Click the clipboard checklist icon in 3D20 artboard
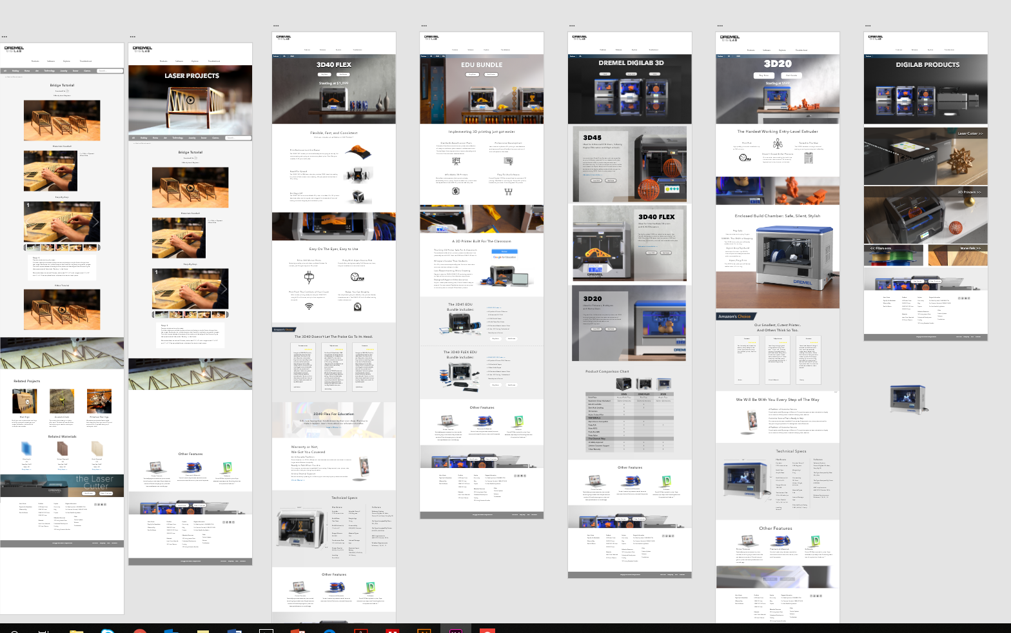The width and height of the screenshot is (1011, 633). click(809, 158)
